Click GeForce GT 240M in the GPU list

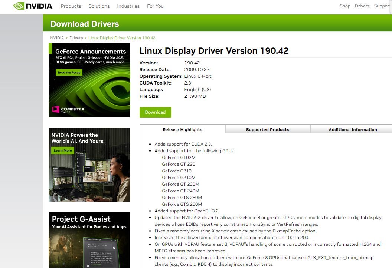click(180, 191)
